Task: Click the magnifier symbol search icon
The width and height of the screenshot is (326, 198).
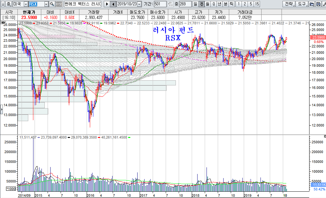Action: click(52, 4)
